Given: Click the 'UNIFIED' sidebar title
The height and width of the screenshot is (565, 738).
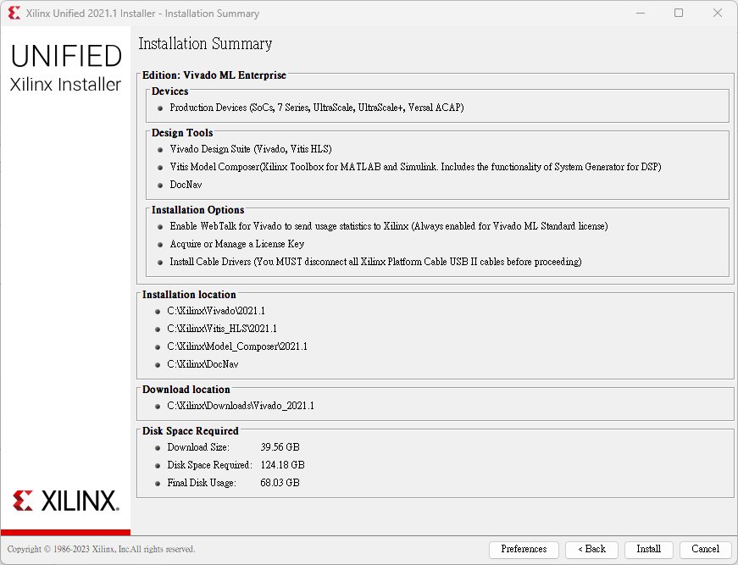Looking at the screenshot, I should tap(66, 56).
